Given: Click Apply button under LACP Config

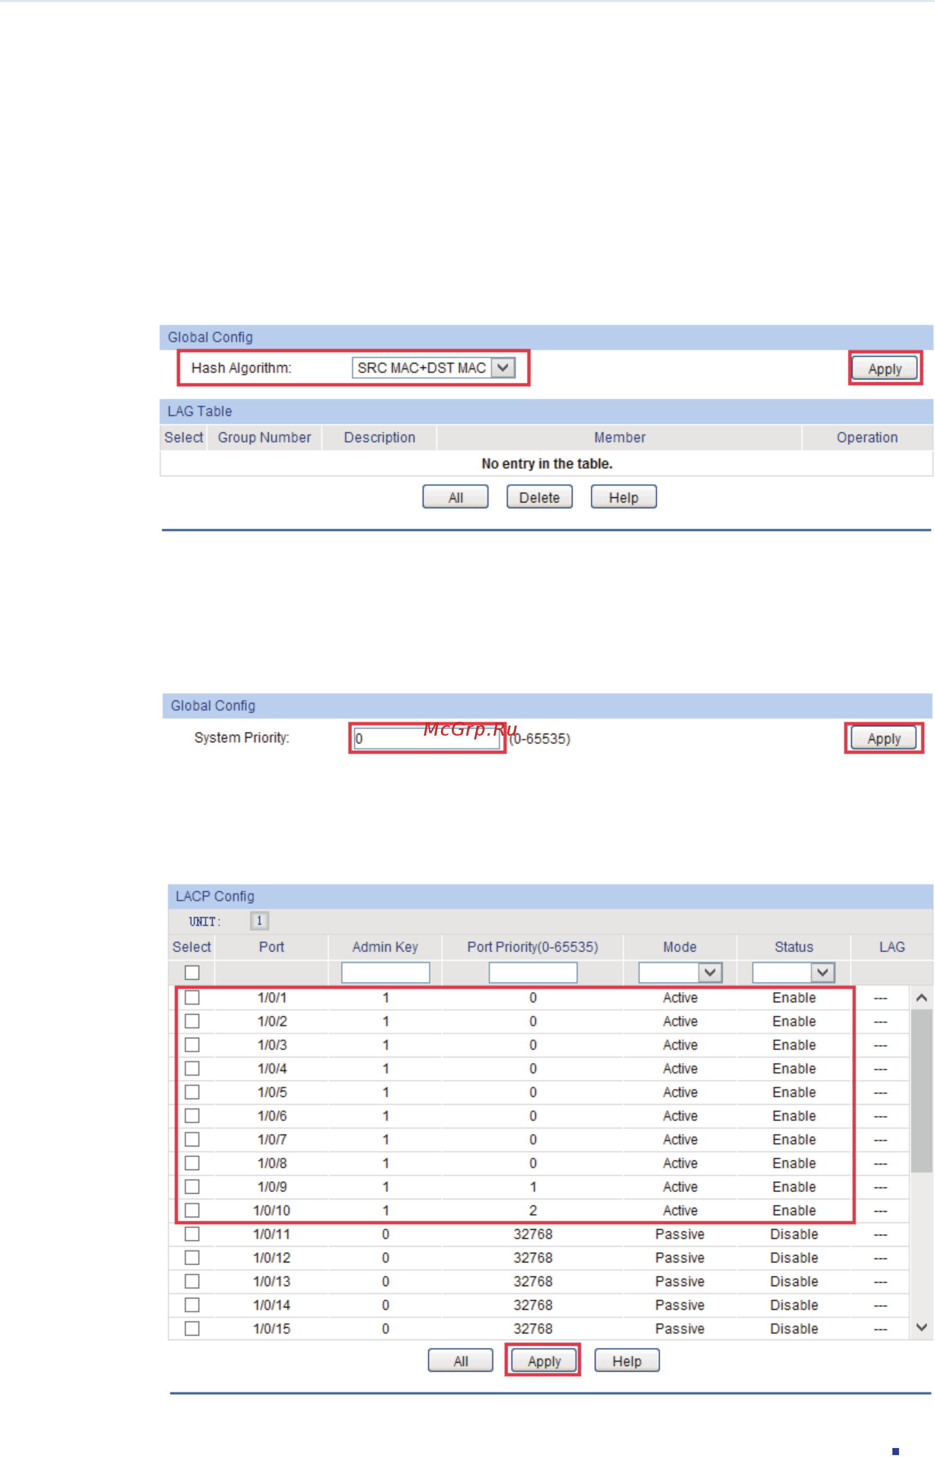Looking at the screenshot, I should coord(544,1361).
